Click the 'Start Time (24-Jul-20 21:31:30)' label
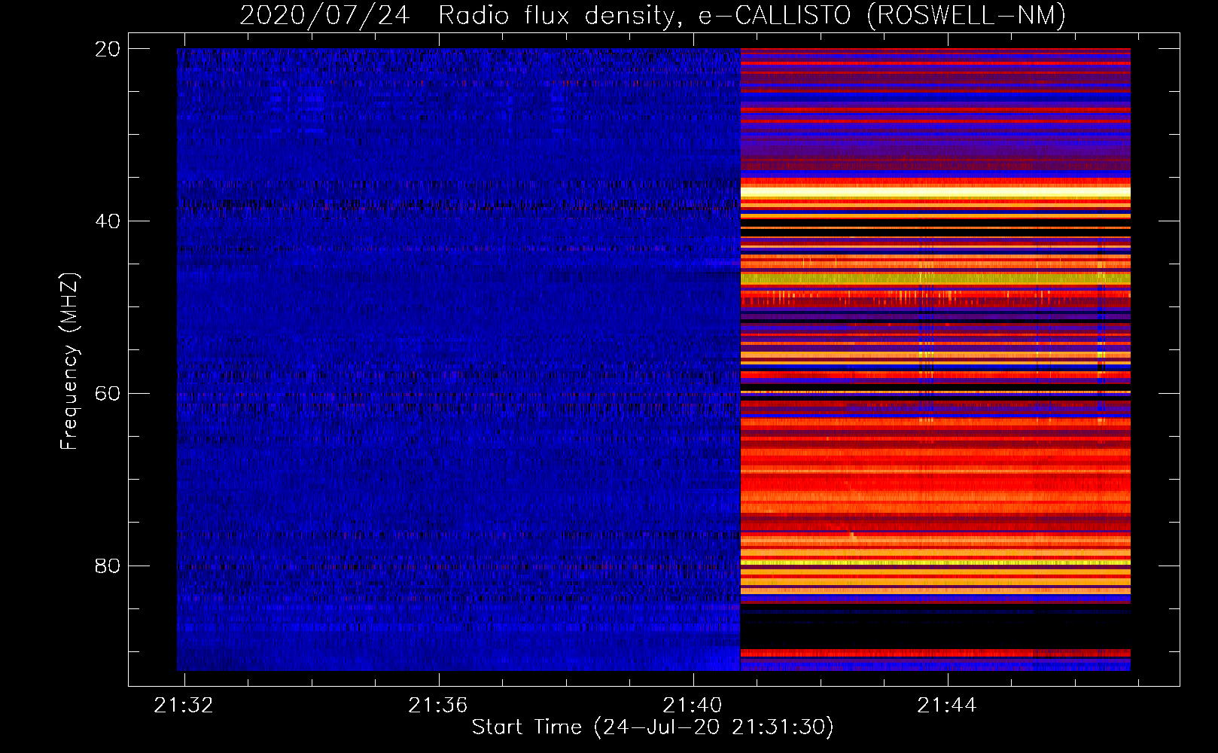This screenshot has width=1218, height=753. (653, 727)
